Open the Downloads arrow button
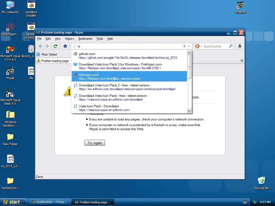Viewport: 275px width, 206px height. pos(240,46)
